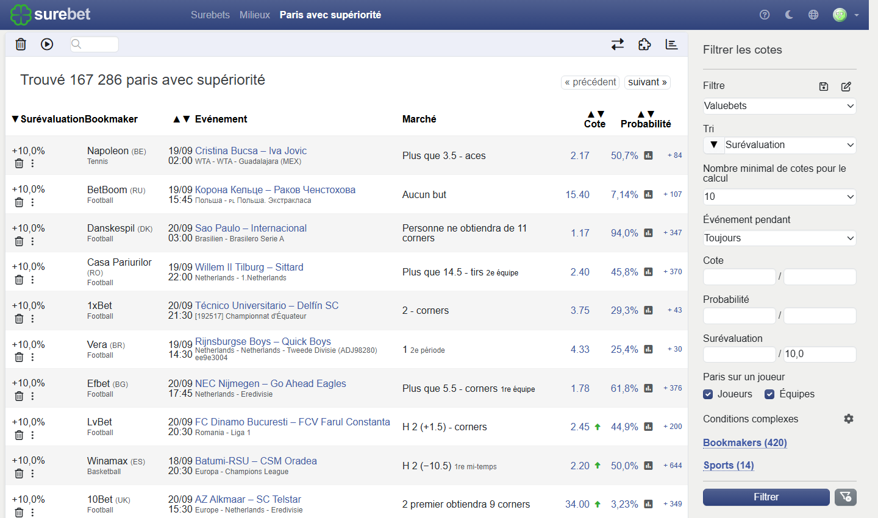
Task: Expand the +84 count on the Napoleon row
Action: 674,155
